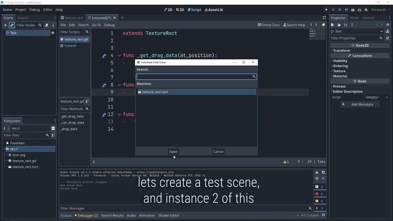Toggle visibility of the Test node

[x=53, y=33]
